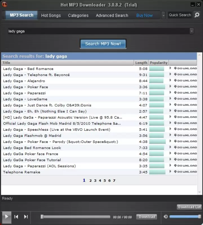
Task: Skip to previous track
Action: (x=16, y=217)
